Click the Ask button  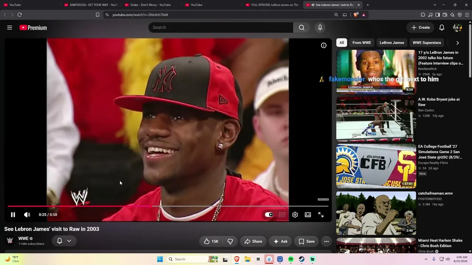280,241
